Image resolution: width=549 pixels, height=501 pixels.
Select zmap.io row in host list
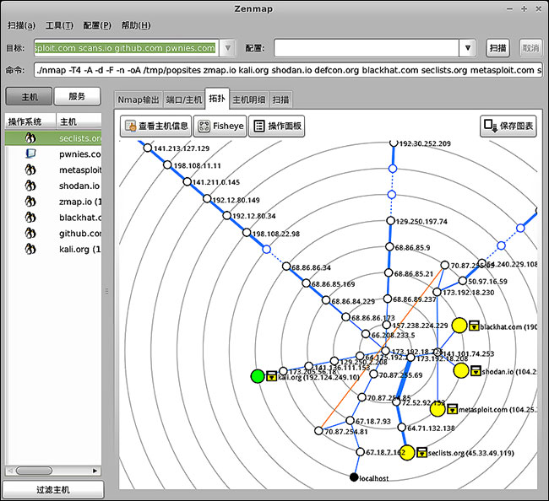(53, 202)
